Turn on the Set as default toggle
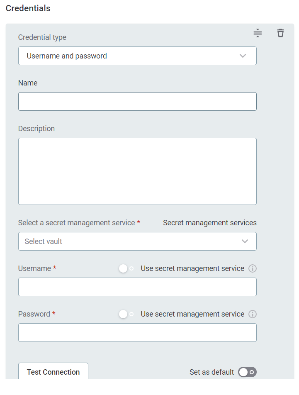 click(247, 372)
